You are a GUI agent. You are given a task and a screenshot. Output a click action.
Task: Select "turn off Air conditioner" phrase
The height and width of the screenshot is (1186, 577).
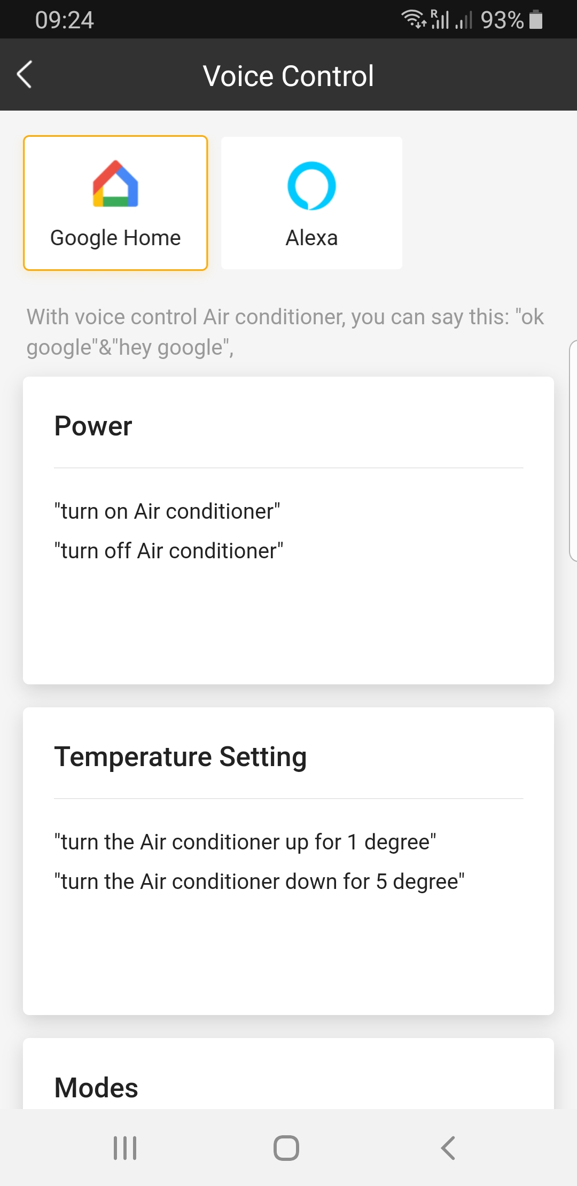coord(169,551)
